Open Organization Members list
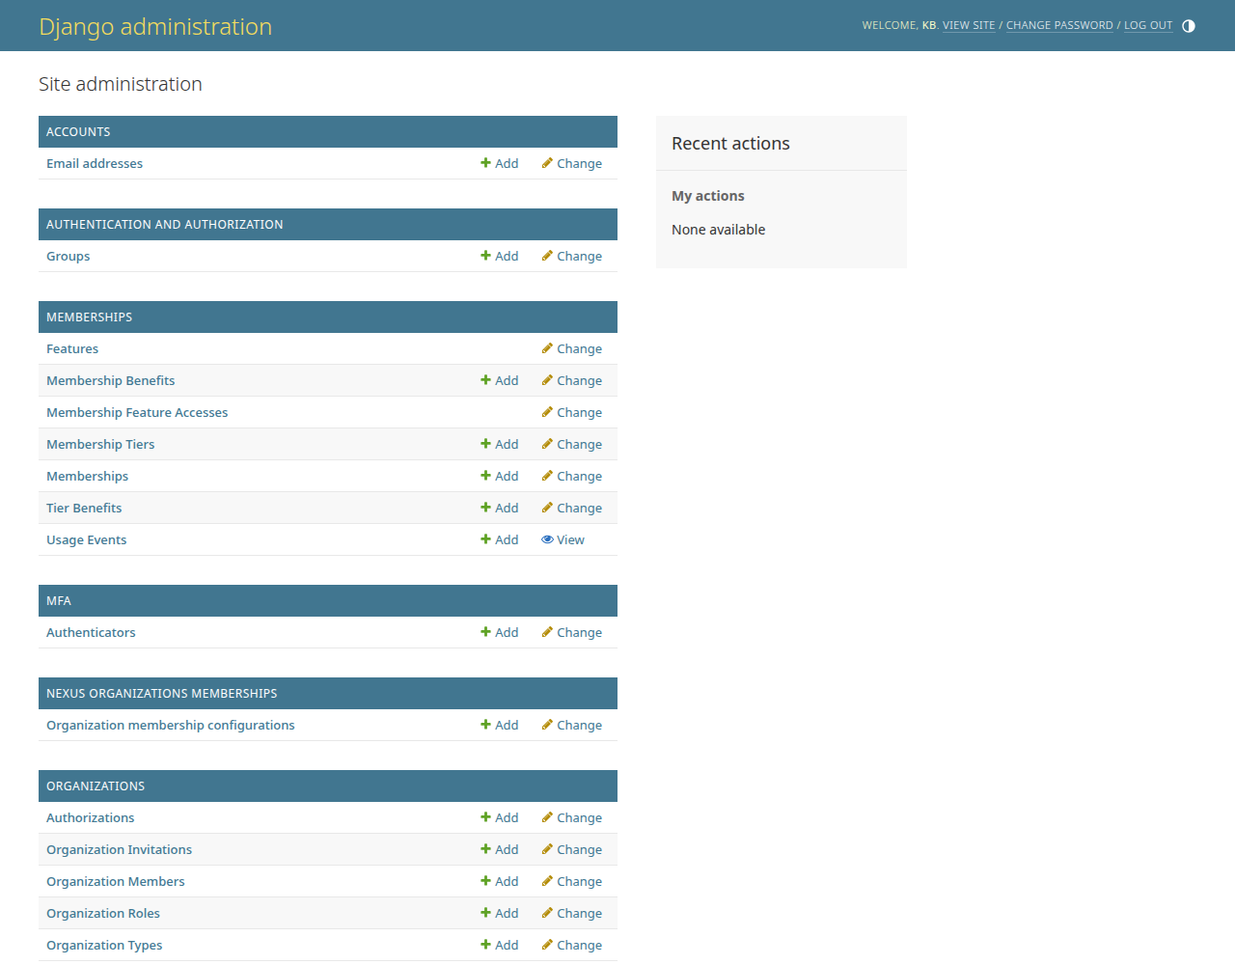Viewport: 1235px width, 965px height. pyautogui.click(x=116, y=881)
